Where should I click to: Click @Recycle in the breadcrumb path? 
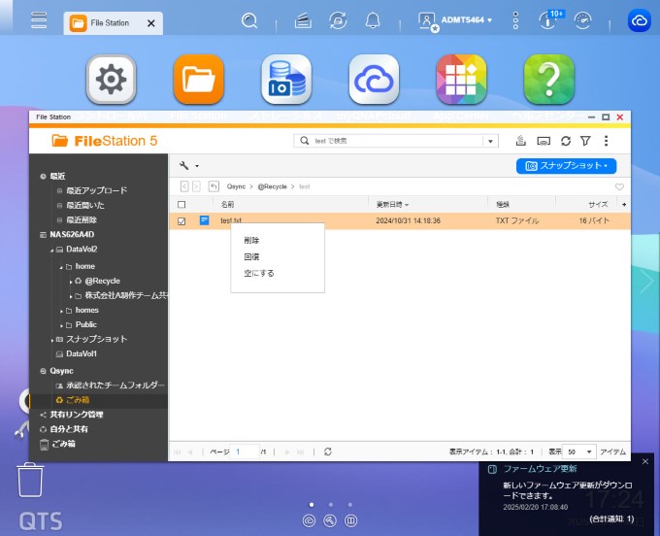(x=272, y=186)
